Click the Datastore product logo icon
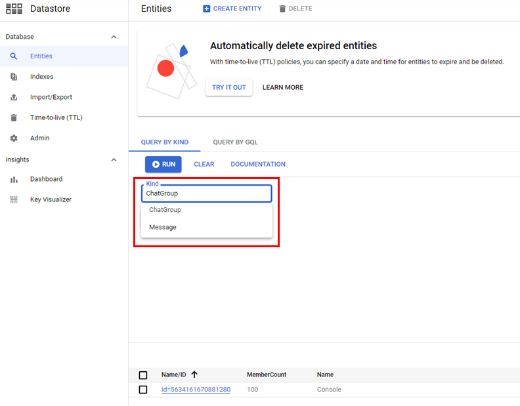This screenshot has height=406, width=520. [14, 9]
